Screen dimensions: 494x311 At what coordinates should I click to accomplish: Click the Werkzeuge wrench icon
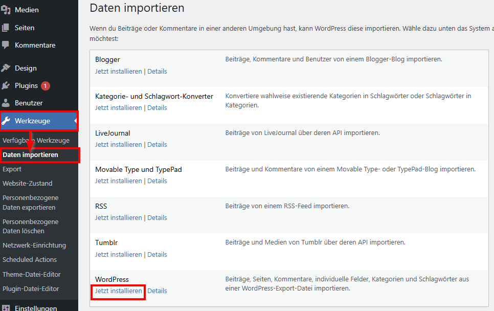(6, 121)
